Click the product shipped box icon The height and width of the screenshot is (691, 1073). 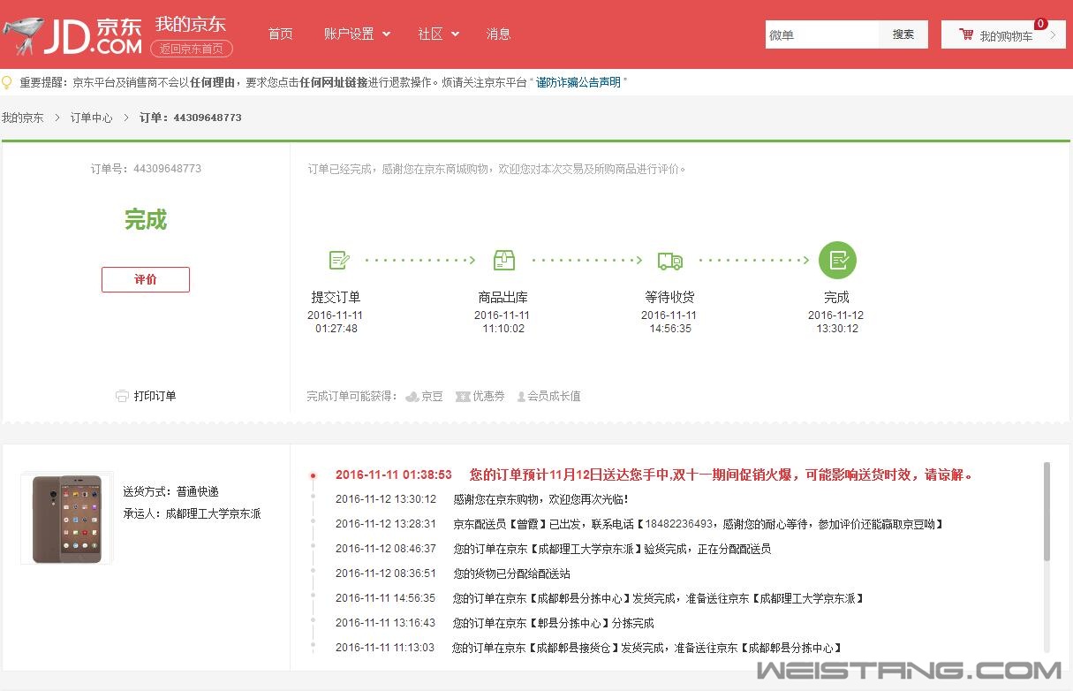coord(504,260)
